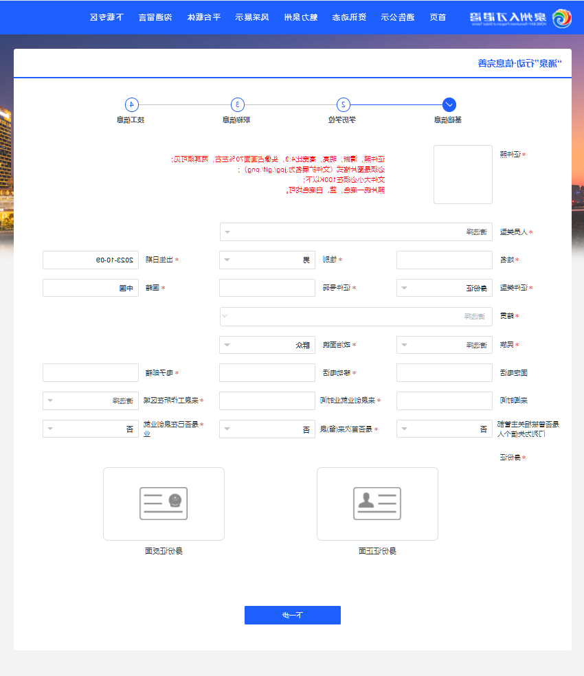Viewport: 584px width, 676px height.
Task: Focus the 移动电话 input field
Action: tap(267, 372)
